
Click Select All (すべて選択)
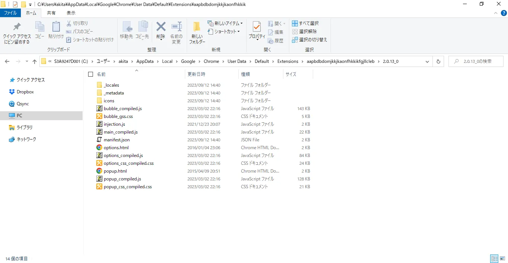pyautogui.click(x=305, y=23)
